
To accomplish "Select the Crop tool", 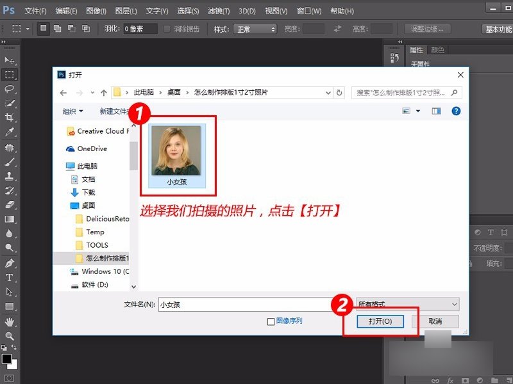I will coord(9,116).
